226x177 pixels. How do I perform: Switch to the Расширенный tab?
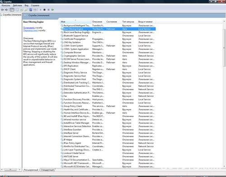(31, 170)
